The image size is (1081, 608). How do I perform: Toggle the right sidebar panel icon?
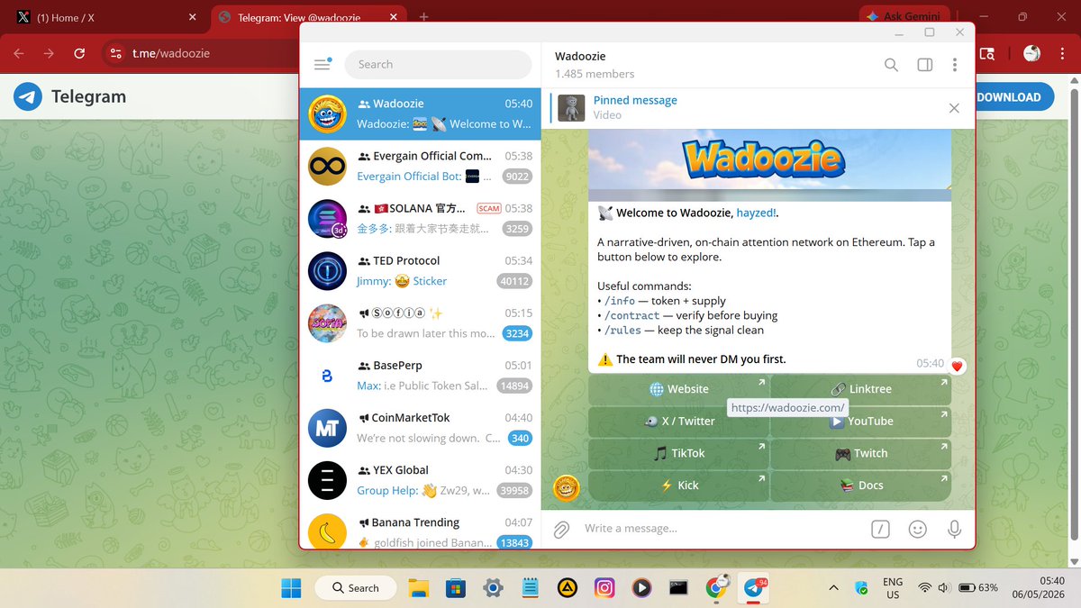(x=924, y=65)
